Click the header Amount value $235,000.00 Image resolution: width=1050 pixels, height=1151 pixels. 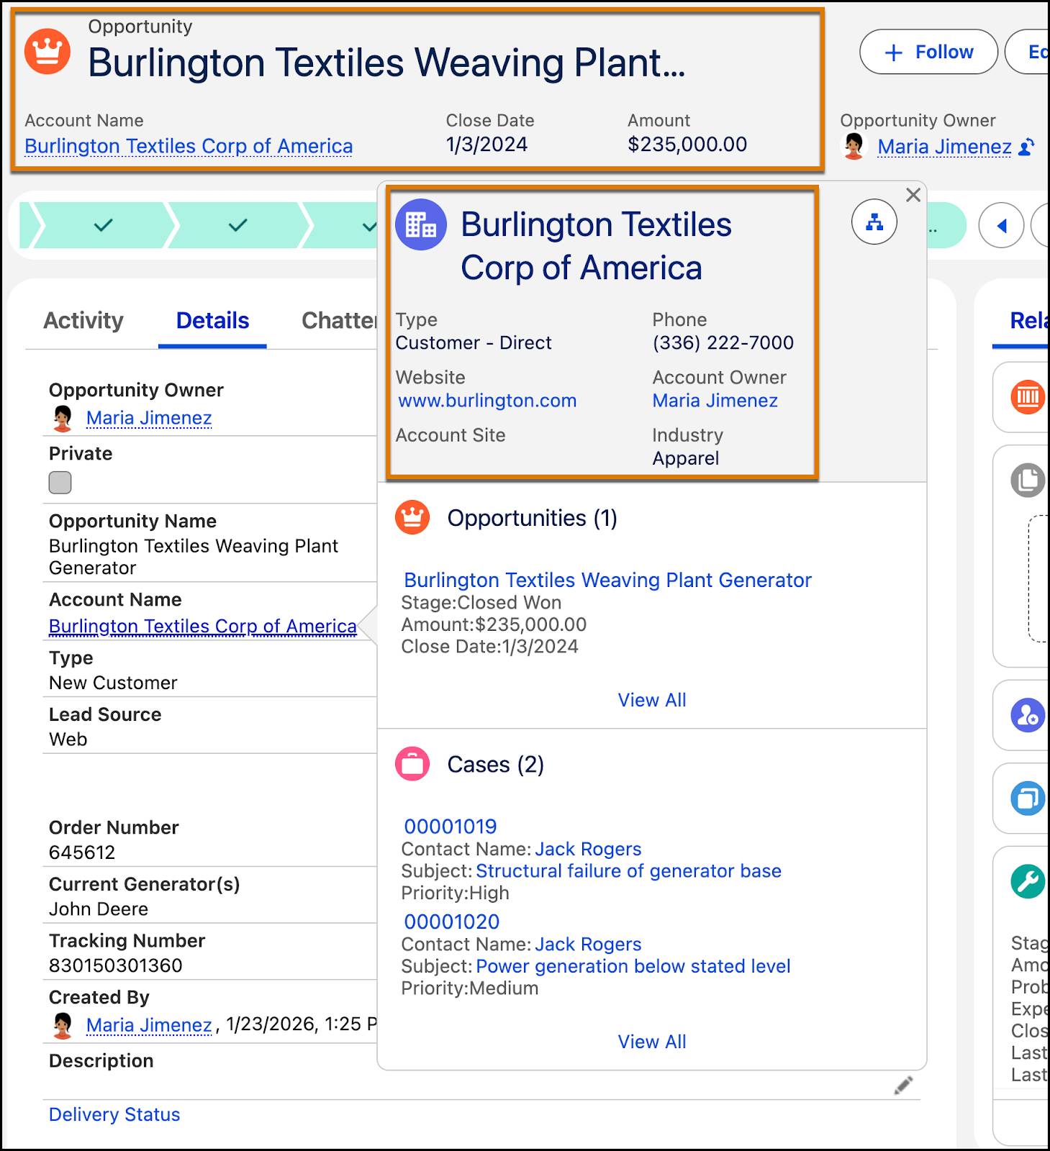(687, 145)
